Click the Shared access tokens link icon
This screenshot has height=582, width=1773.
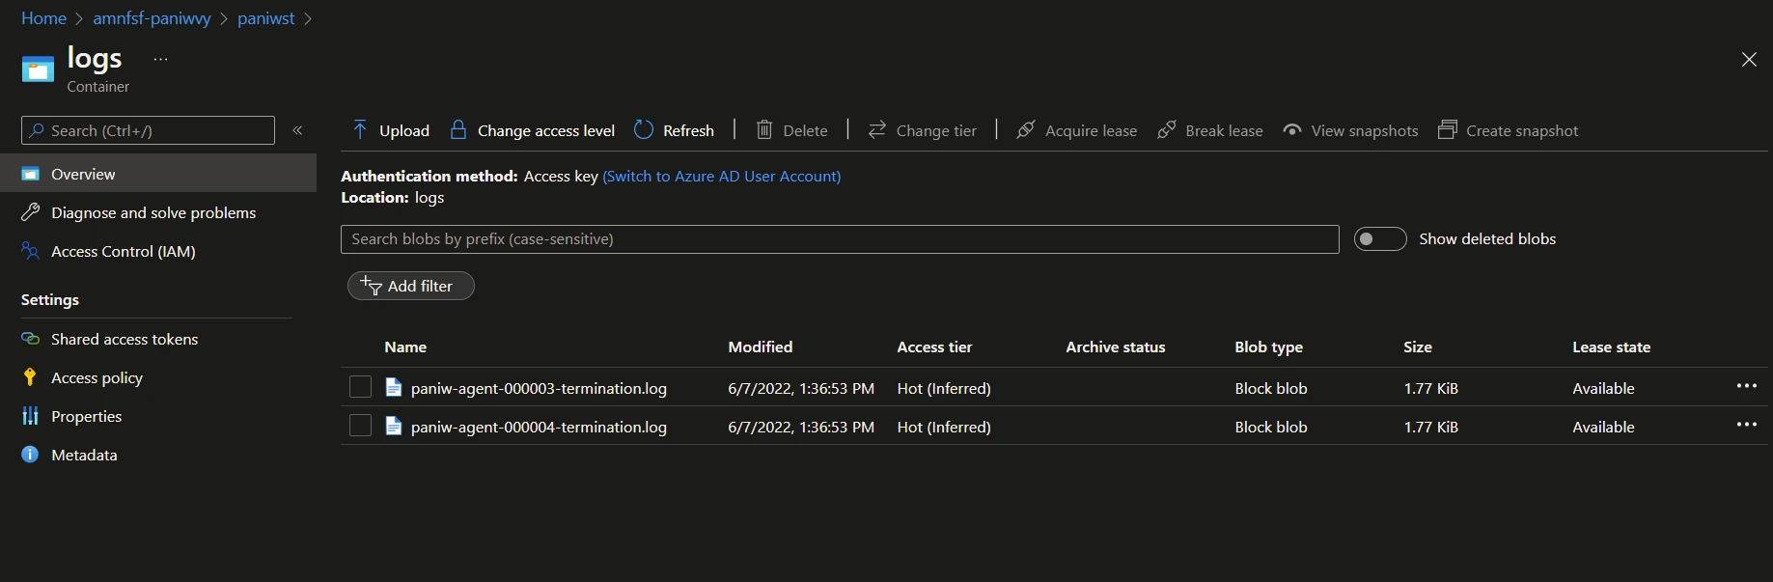[x=31, y=339]
